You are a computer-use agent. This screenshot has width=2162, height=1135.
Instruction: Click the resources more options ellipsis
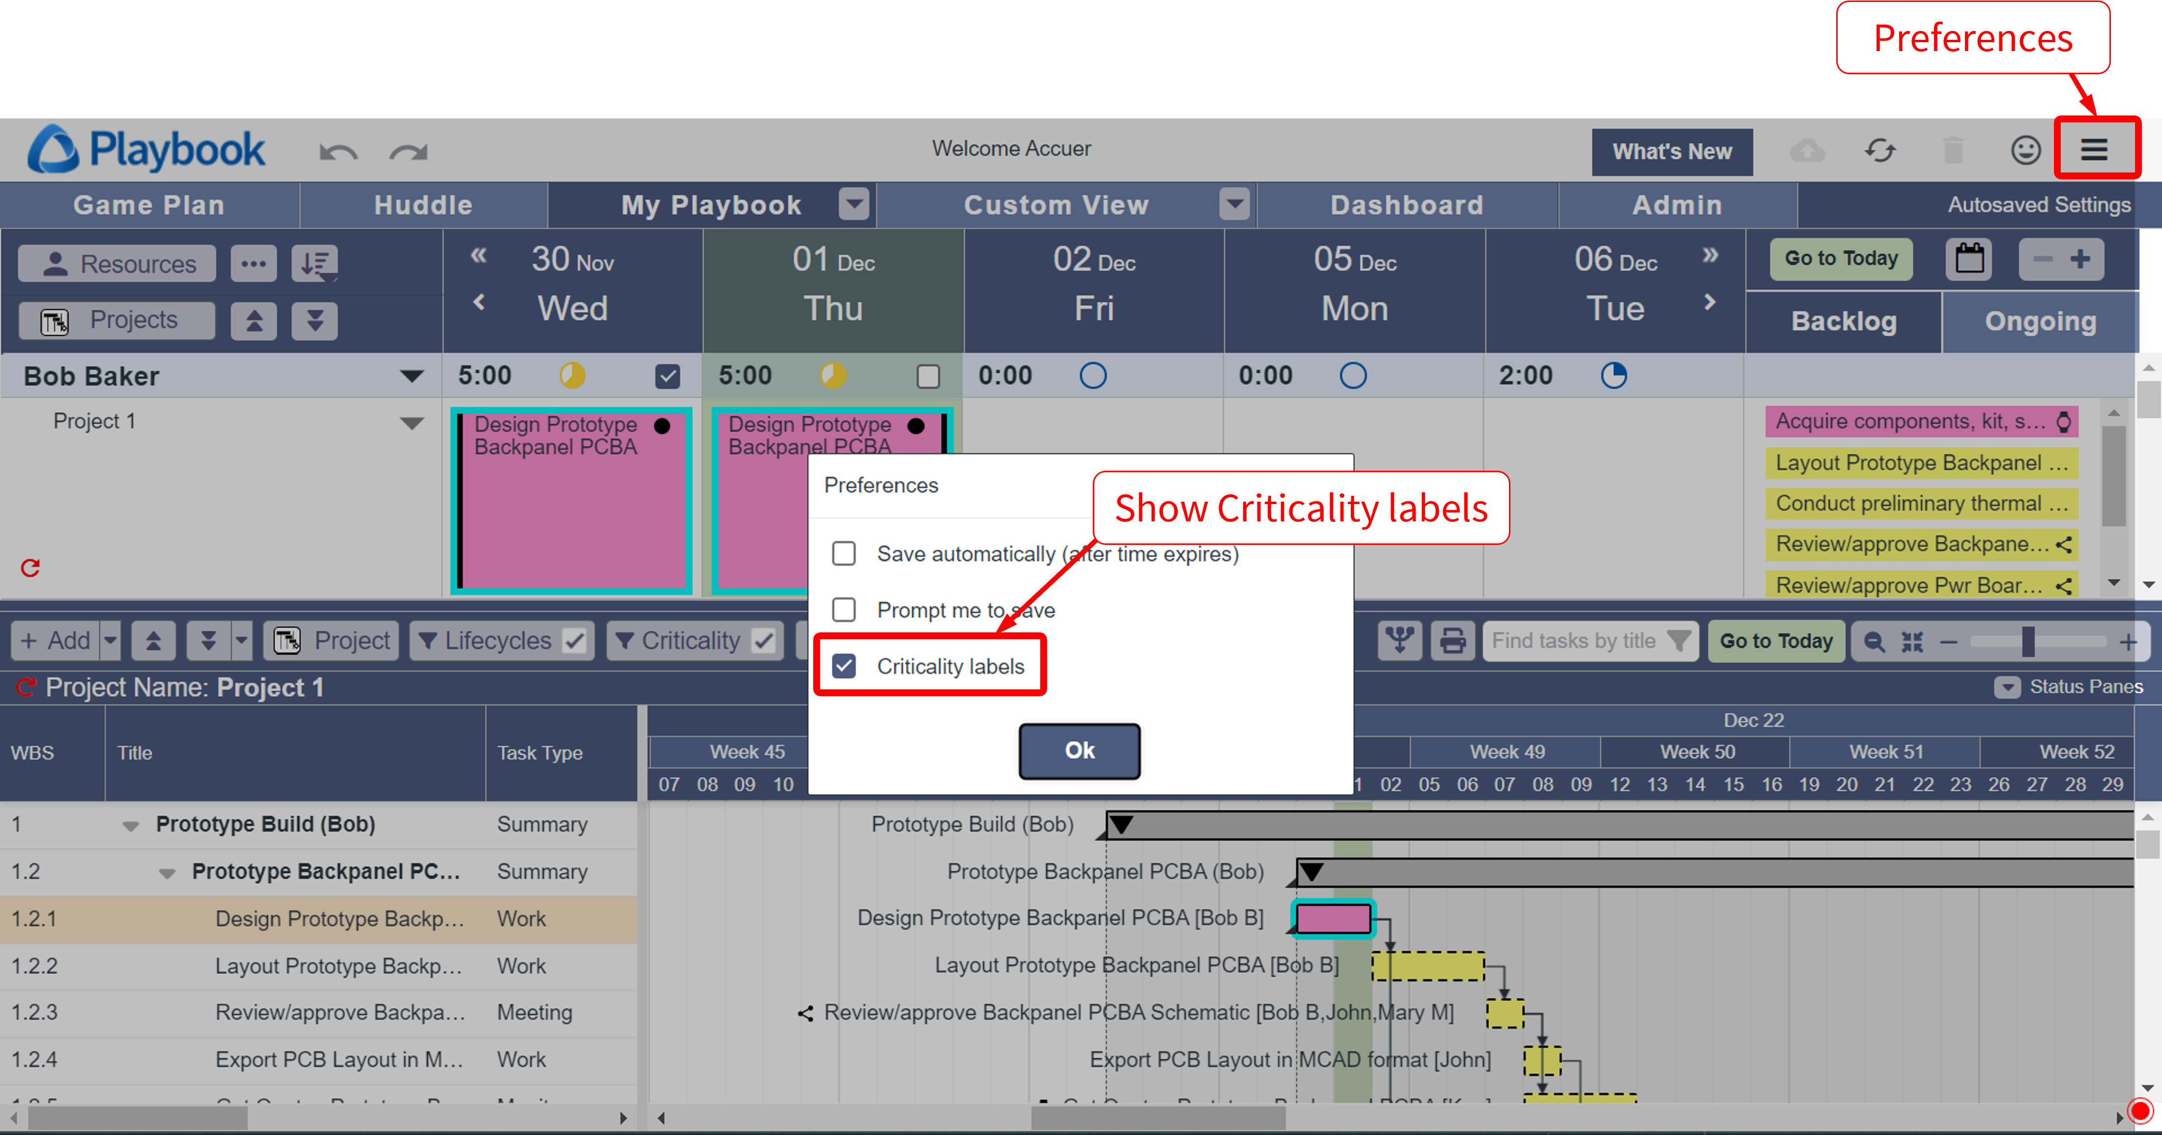point(254,263)
